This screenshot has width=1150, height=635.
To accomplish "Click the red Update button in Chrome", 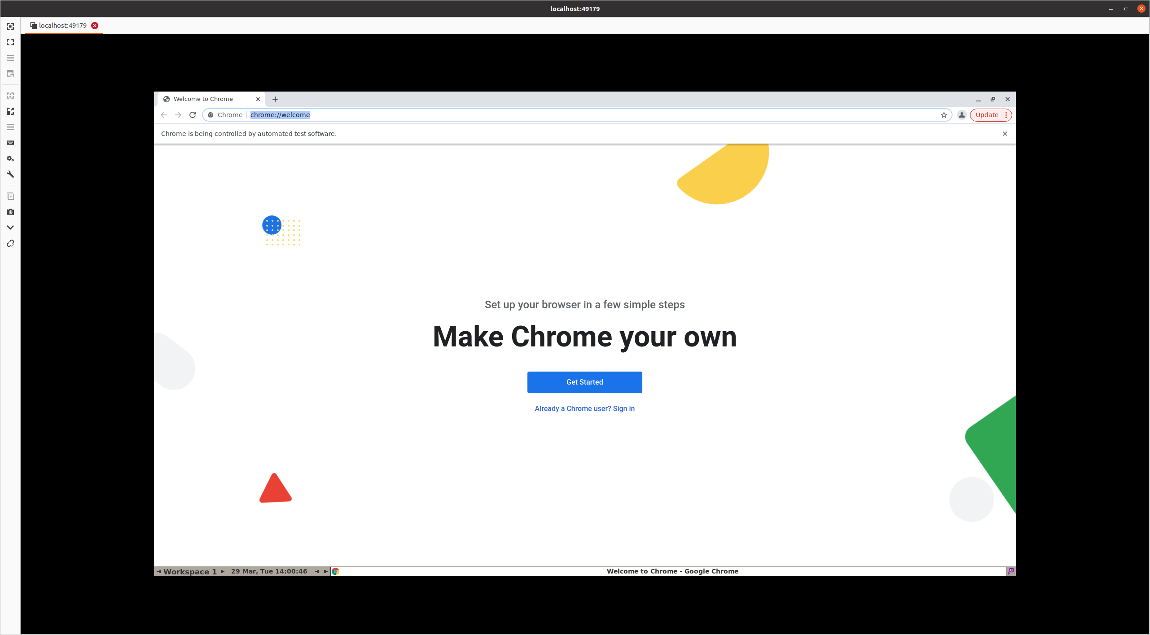I will point(987,115).
